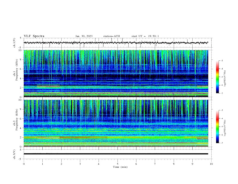Screen dimensions: 238x184
Task: Click the date 'Jan. 30, 2023'
Action: [x=84, y=36]
